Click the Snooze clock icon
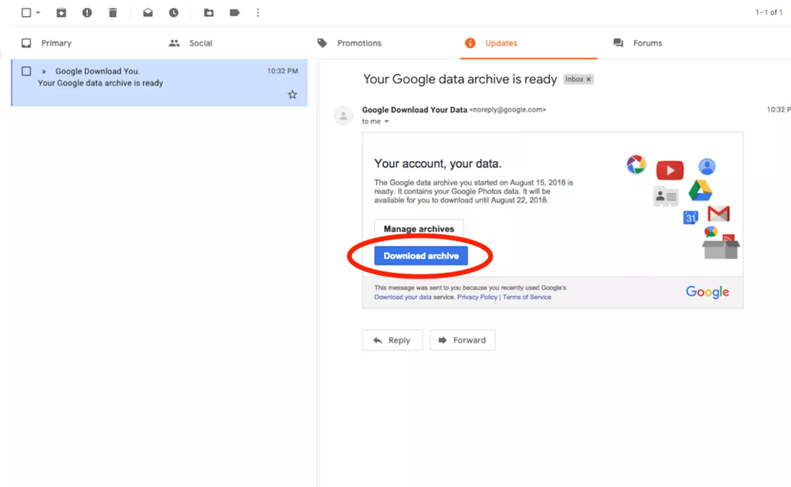Screen dimensions: 791x487 point(173,12)
